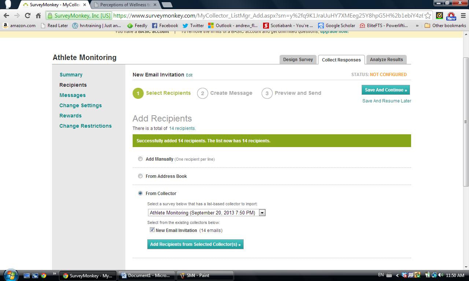
Task: Click the Save And Resume Later link
Action: coord(387,101)
